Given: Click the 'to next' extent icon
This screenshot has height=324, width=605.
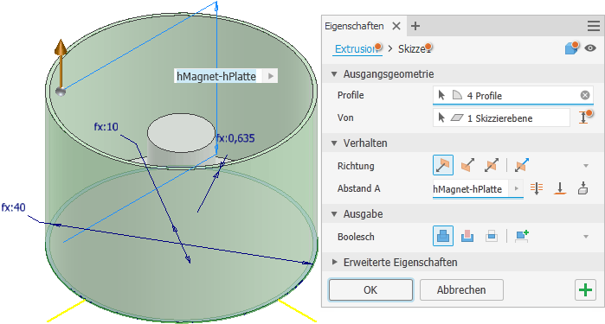Looking at the screenshot, I should click(583, 188).
